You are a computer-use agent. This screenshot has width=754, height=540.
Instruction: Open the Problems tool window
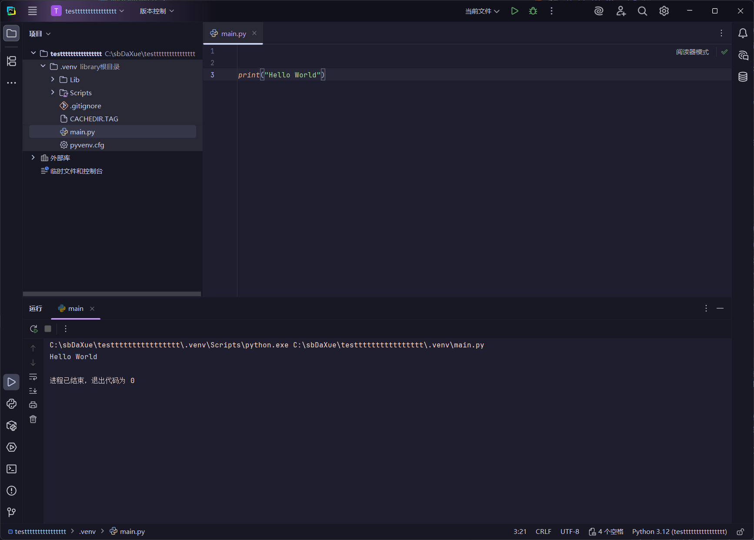pyautogui.click(x=12, y=491)
